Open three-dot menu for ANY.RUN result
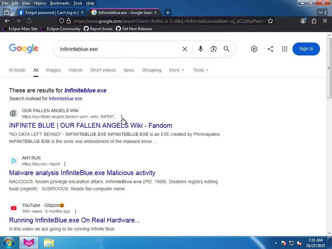 65,164
